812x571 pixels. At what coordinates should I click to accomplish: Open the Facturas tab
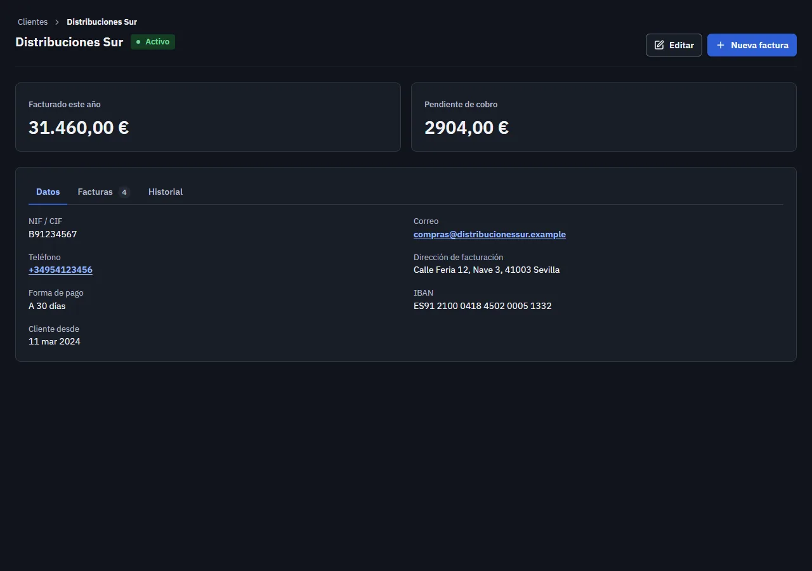pos(104,192)
